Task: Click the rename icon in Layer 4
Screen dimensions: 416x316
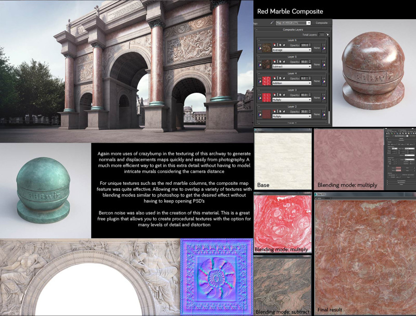Action: point(280,78)
